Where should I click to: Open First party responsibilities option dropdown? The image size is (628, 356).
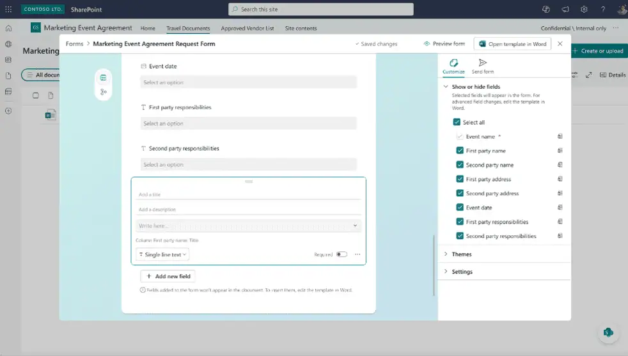248,123
